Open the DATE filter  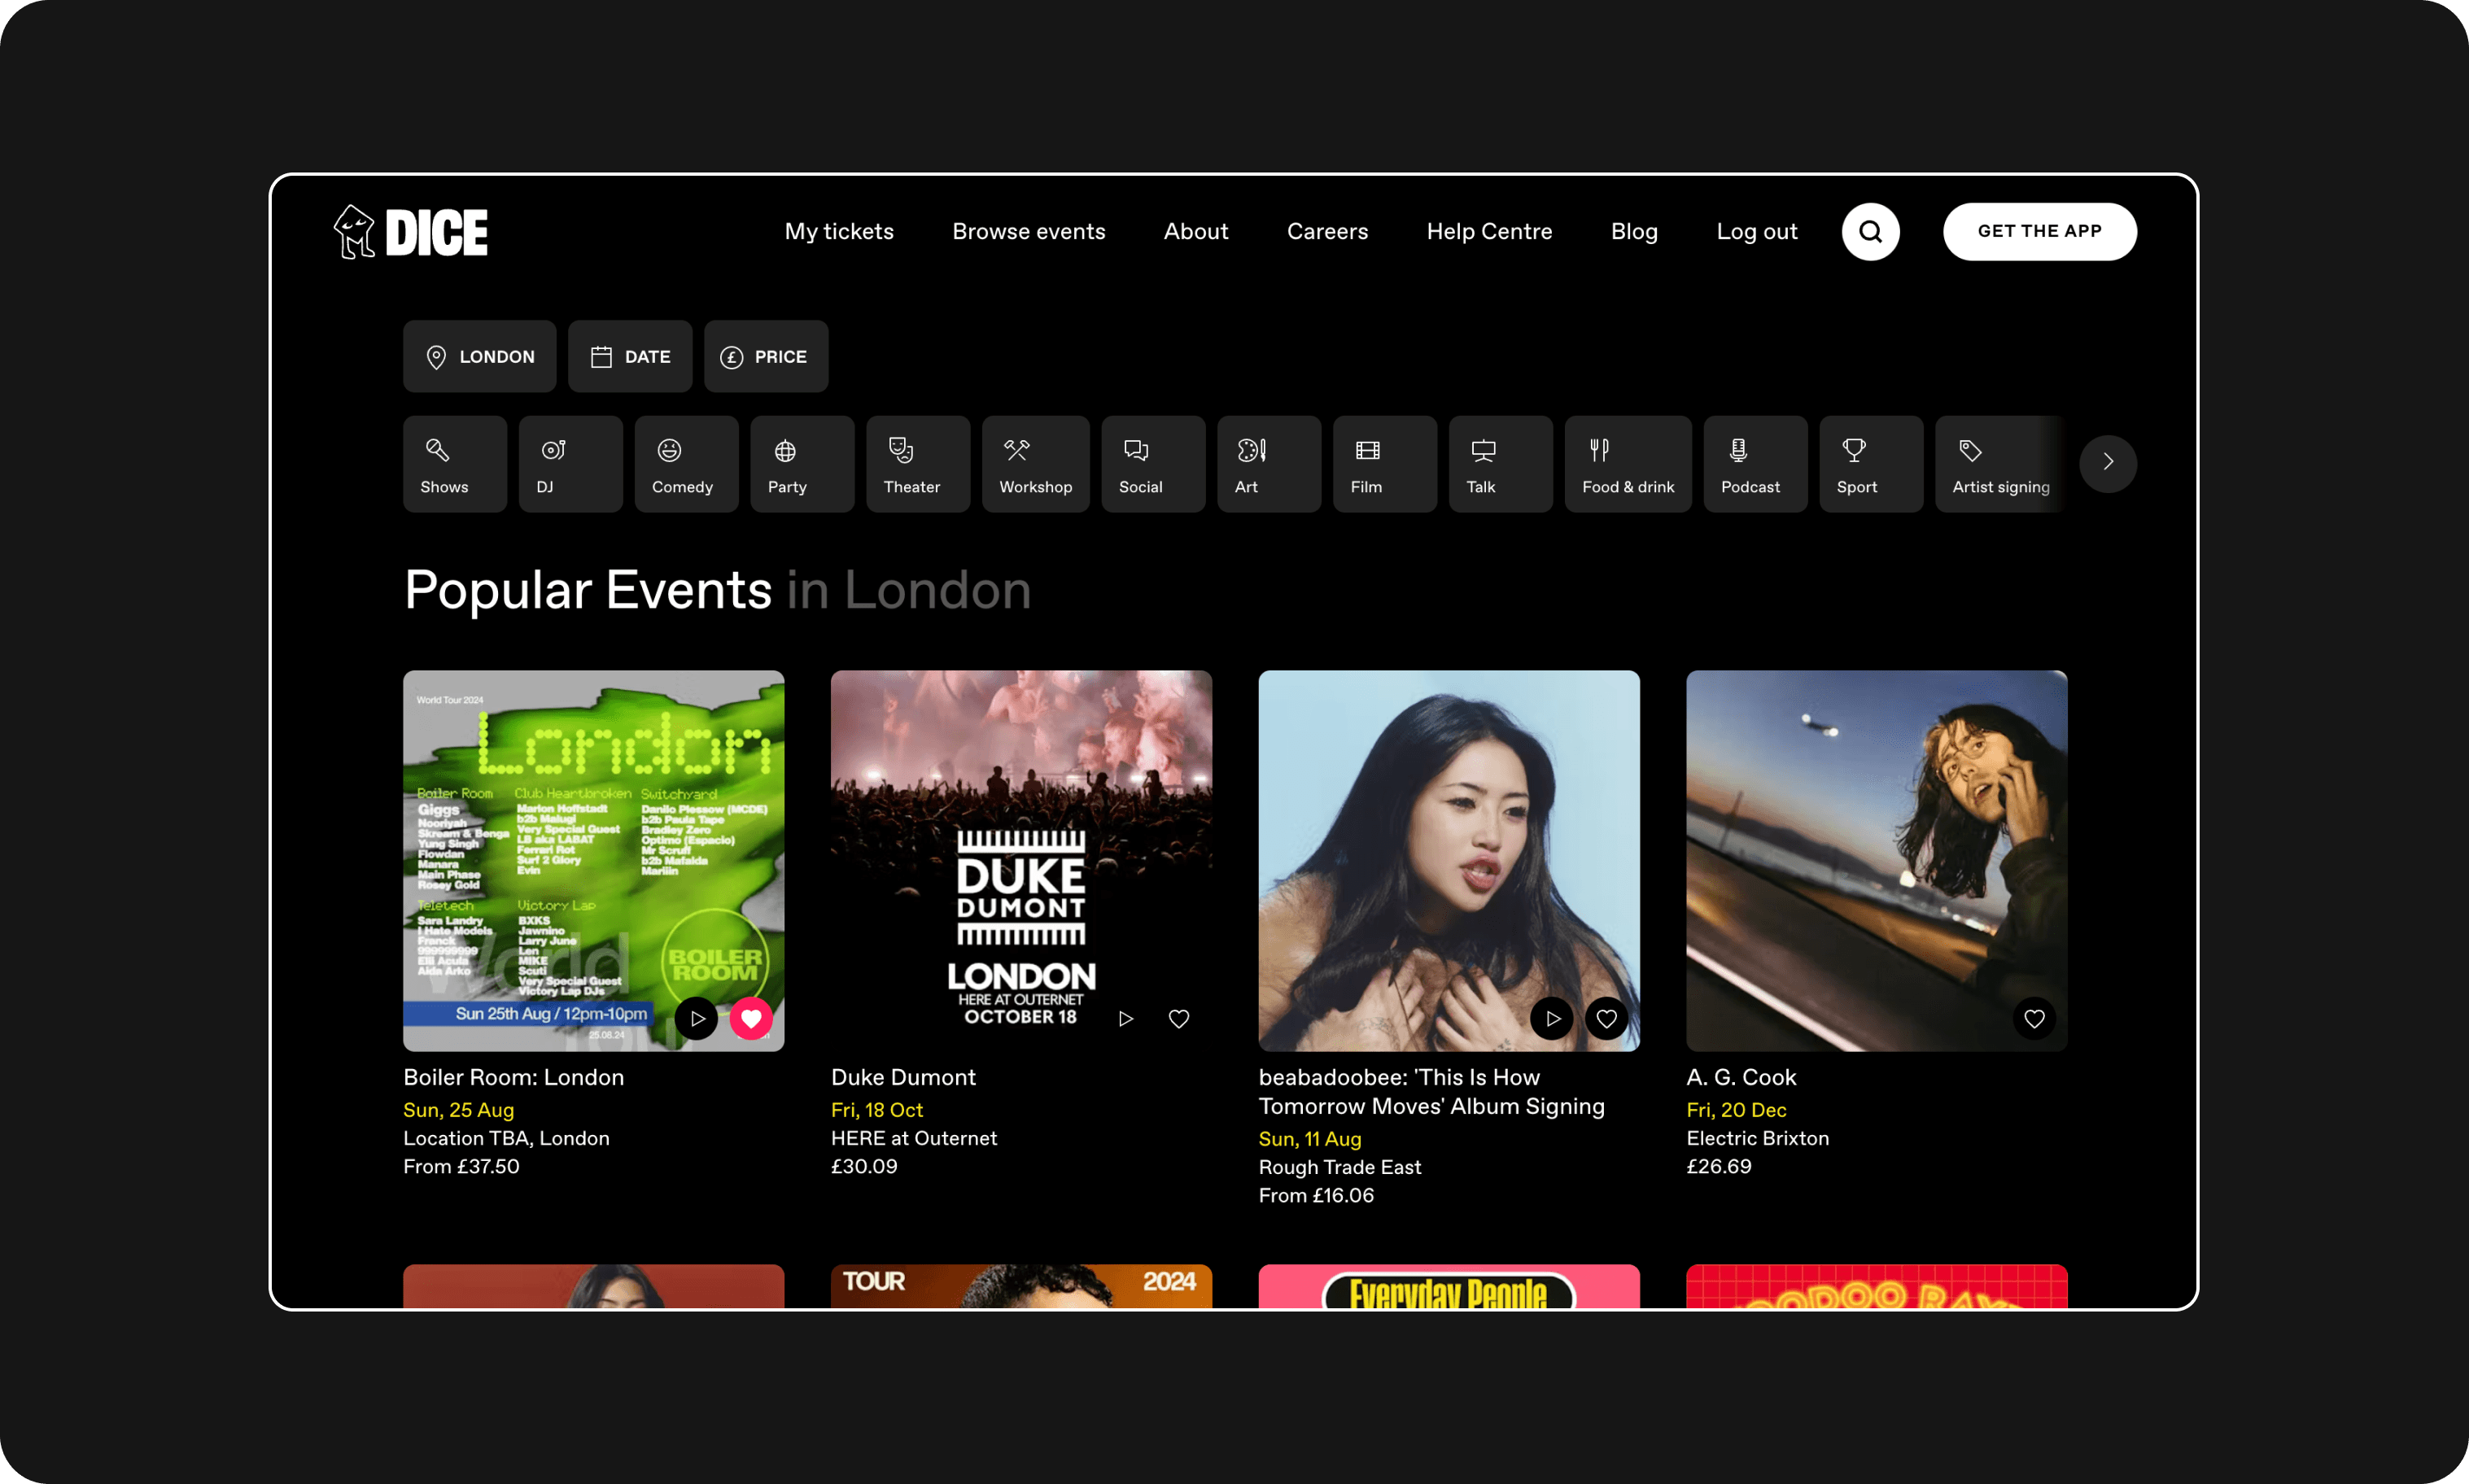coord(630,356)
